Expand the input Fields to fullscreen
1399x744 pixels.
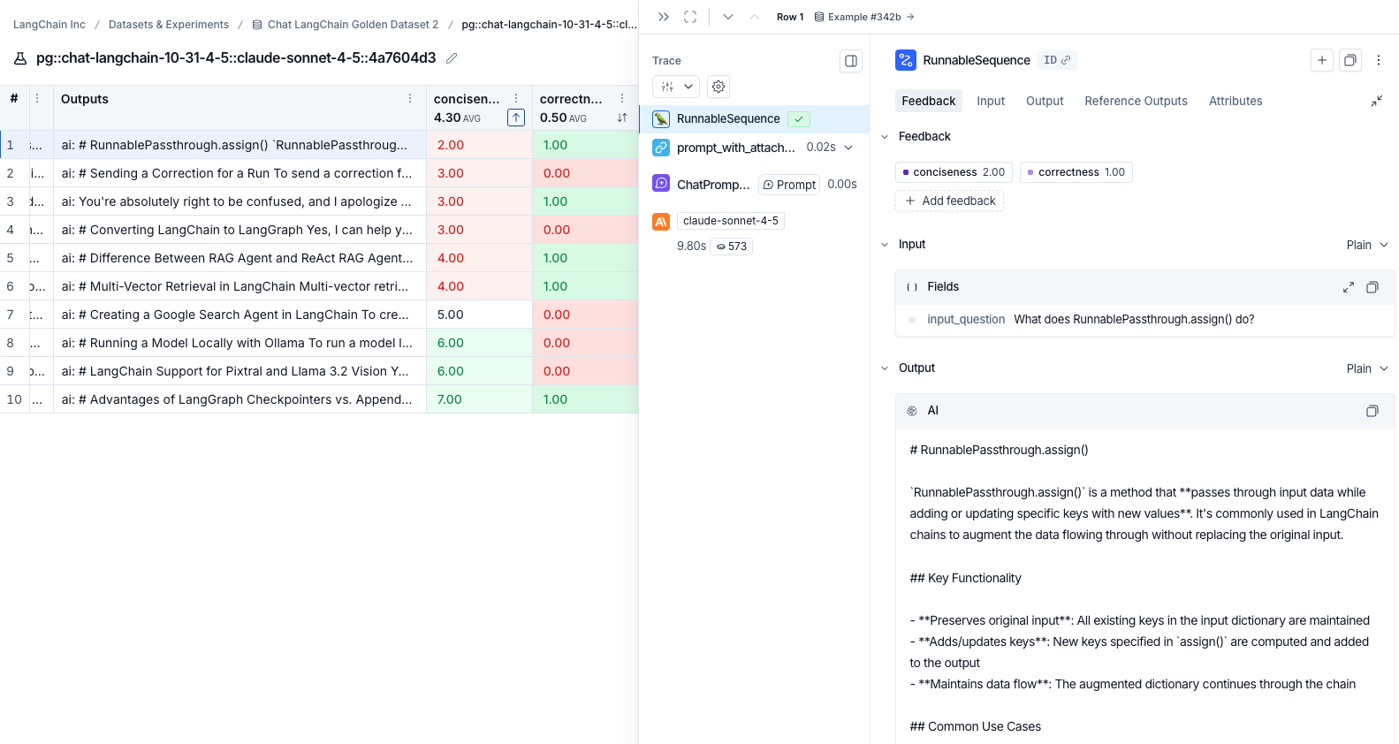click(x=1349, y=287)
